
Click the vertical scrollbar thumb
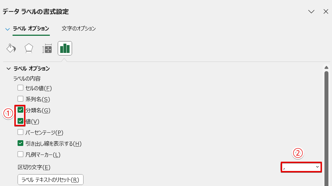(326, 125)
